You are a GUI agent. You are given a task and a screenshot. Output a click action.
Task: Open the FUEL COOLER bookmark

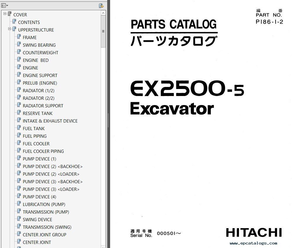36,144
